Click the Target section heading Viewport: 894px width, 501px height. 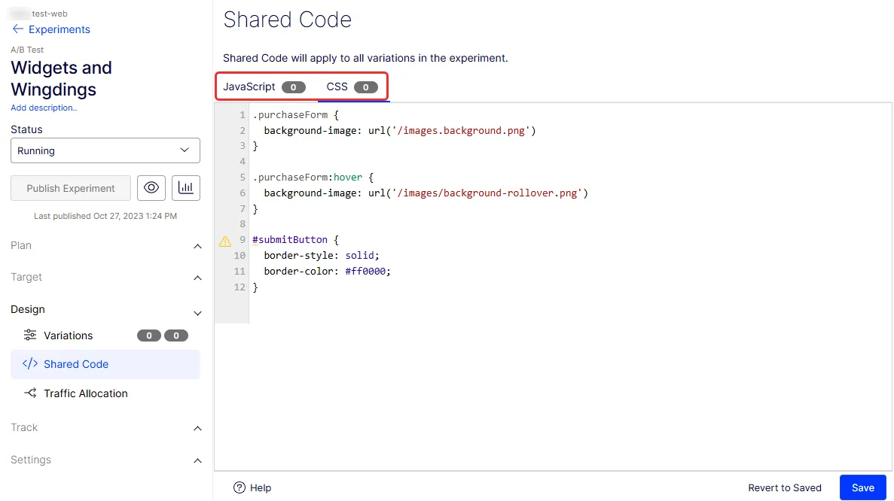point(26,277)
